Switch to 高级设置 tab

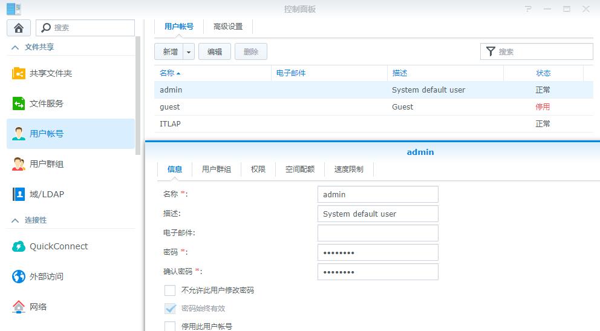click(227, 27)
